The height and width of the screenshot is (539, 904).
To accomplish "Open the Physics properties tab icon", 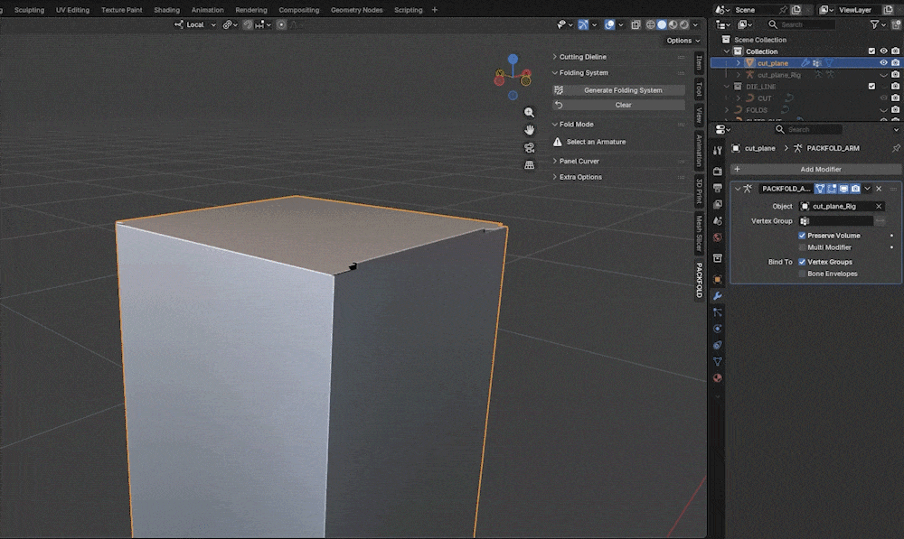I will pyautogui.click(x=717, y=329).
